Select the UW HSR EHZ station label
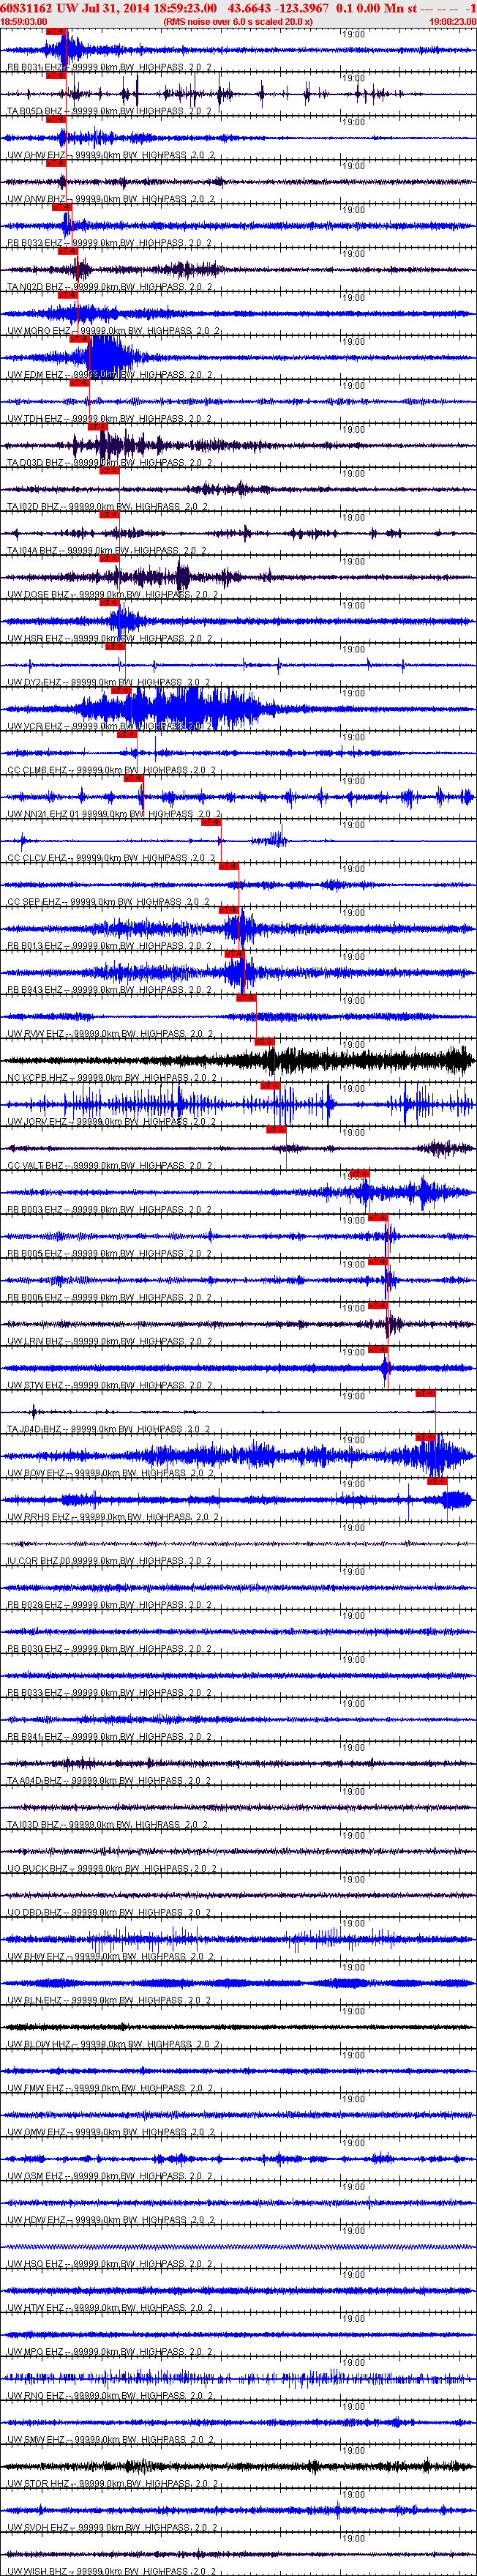This screenshot has width=477, height=2576. click(x=109, y=638)
